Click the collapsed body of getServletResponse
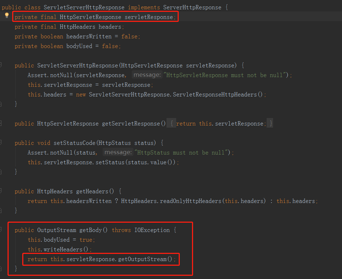Screen dimensions: 342x279 221,124
